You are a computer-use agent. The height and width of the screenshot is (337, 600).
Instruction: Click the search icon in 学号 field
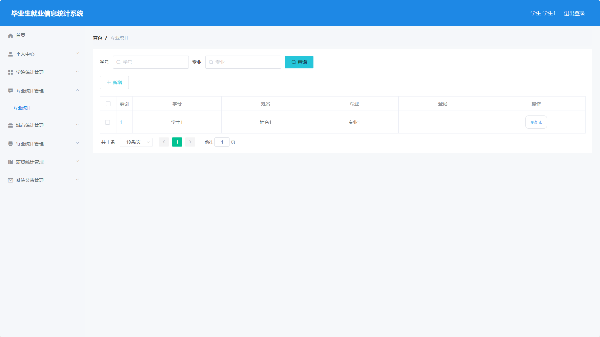pyautogui.click(x=119, y=62)
